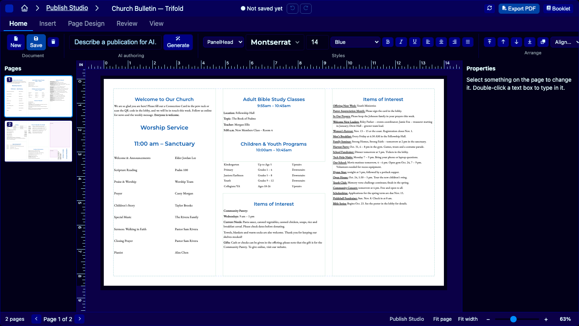Toggle italic formatting
Image resolution: width=579 pixels, height=326 pixels.
(401, 42)
